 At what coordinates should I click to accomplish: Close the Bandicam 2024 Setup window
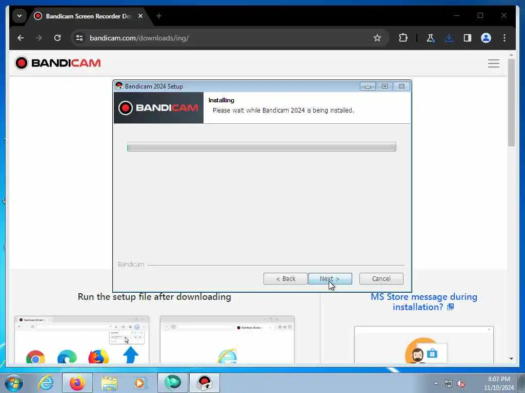[401, 86]
